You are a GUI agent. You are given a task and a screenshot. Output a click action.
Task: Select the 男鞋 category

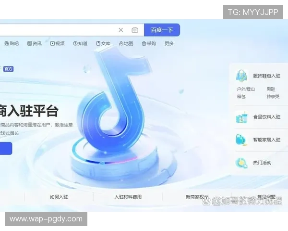tap(271, 89)
